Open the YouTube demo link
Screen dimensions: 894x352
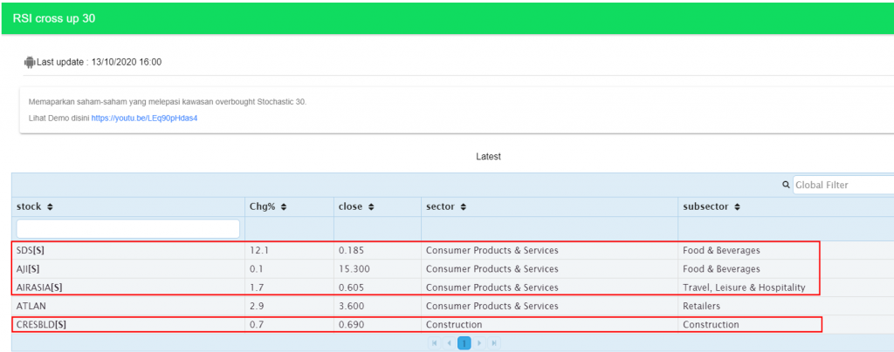[144, 118]
